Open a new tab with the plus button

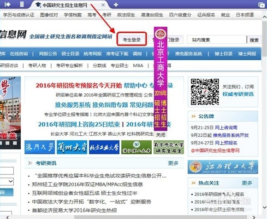(x=116, y=5)
